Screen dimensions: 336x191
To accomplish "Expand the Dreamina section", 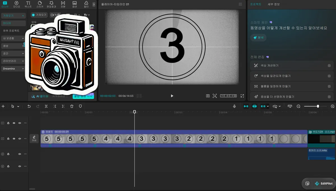I will (13, 68).
